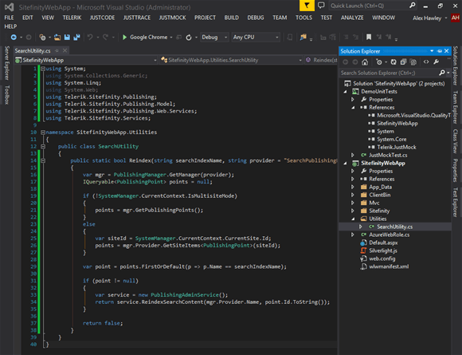Click the Save All double-floppy icon
The width and height of the screenshot is (462, 355).
click(x=76, y=37)
